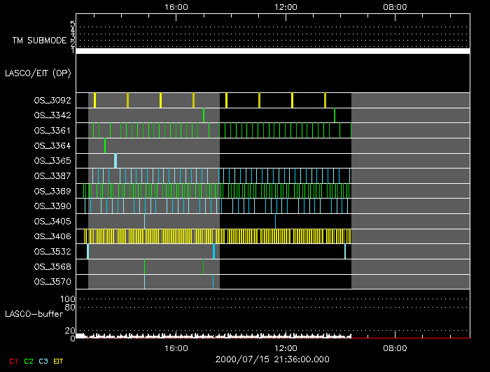Select the green C2 legend entry

[28, 361]
